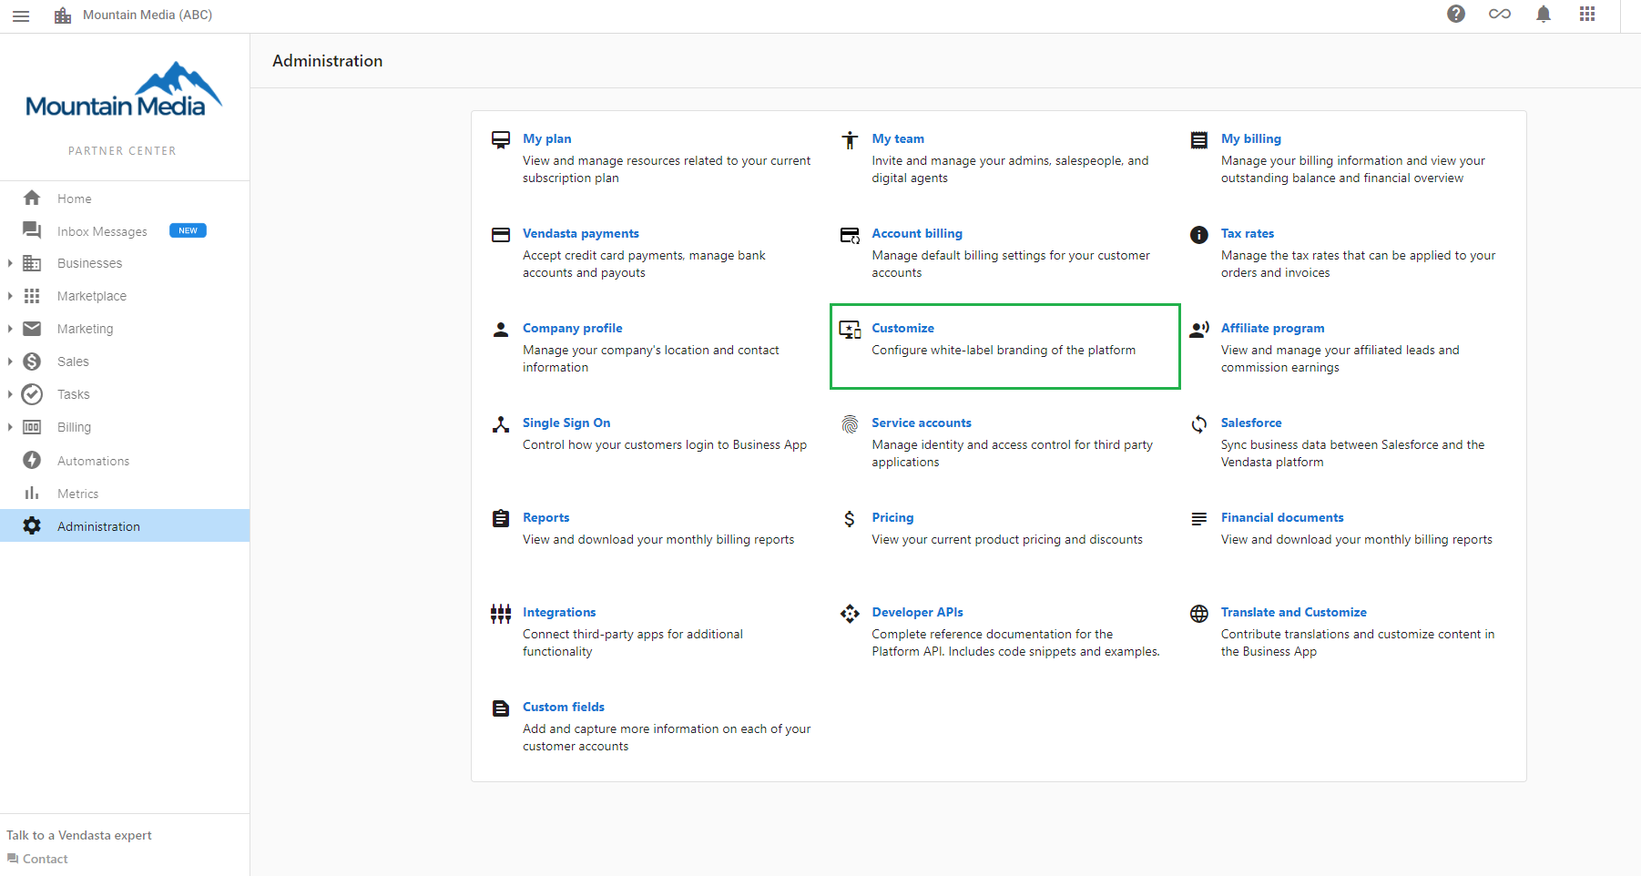1641x876 pixels.
Task: Click the My billing document icon
Action: 1199,139
